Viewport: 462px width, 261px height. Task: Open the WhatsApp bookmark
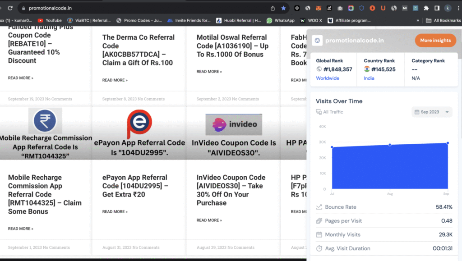281,20
